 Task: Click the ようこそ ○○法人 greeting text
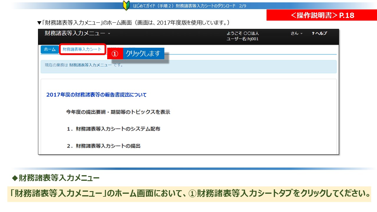[242, 34]
